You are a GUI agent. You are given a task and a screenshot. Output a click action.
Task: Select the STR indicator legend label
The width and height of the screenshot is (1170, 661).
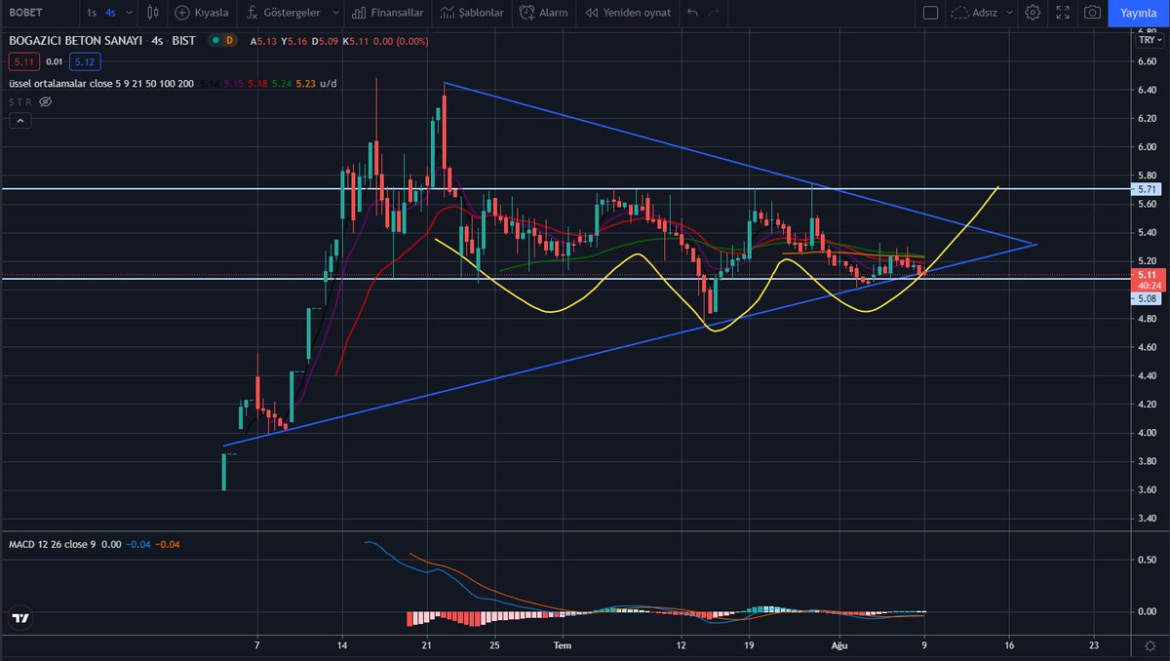pos(19,101)
